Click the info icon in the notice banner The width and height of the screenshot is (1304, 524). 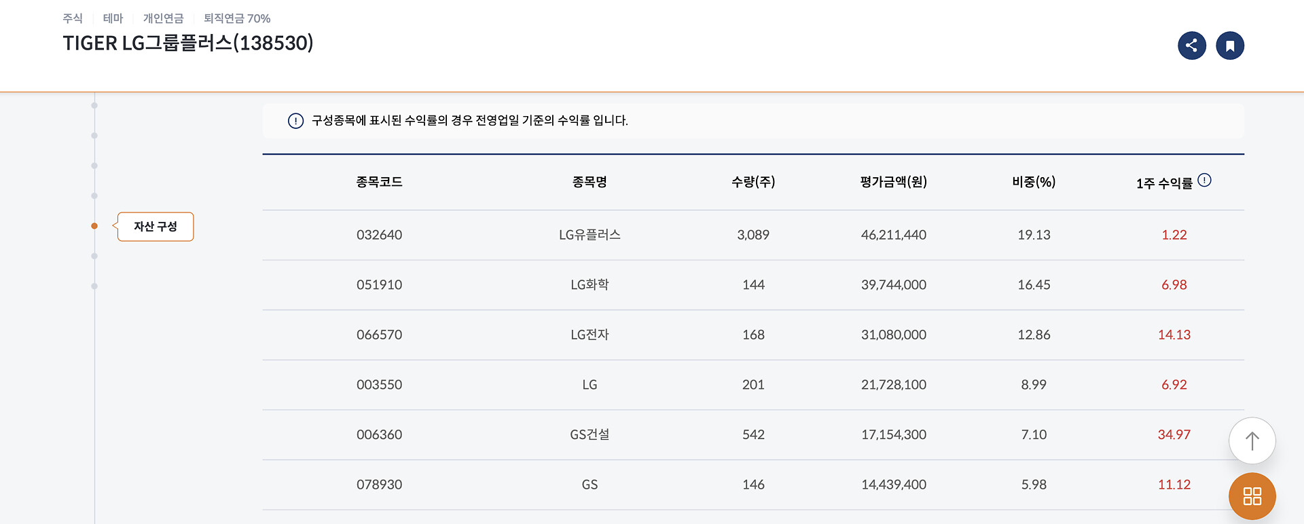[x=295, y=121]
